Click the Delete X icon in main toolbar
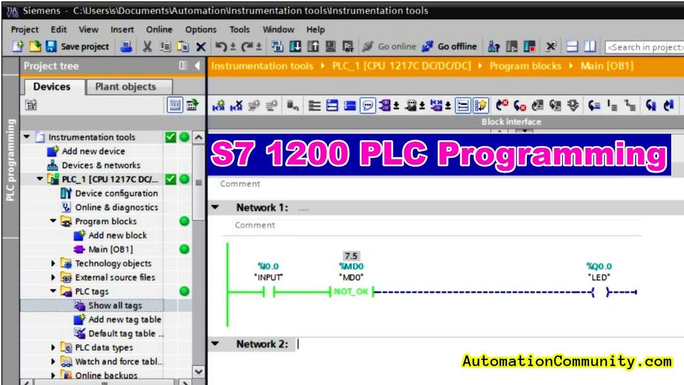The height and width of the screenshot is (385, 684). [x=201, y=47]
